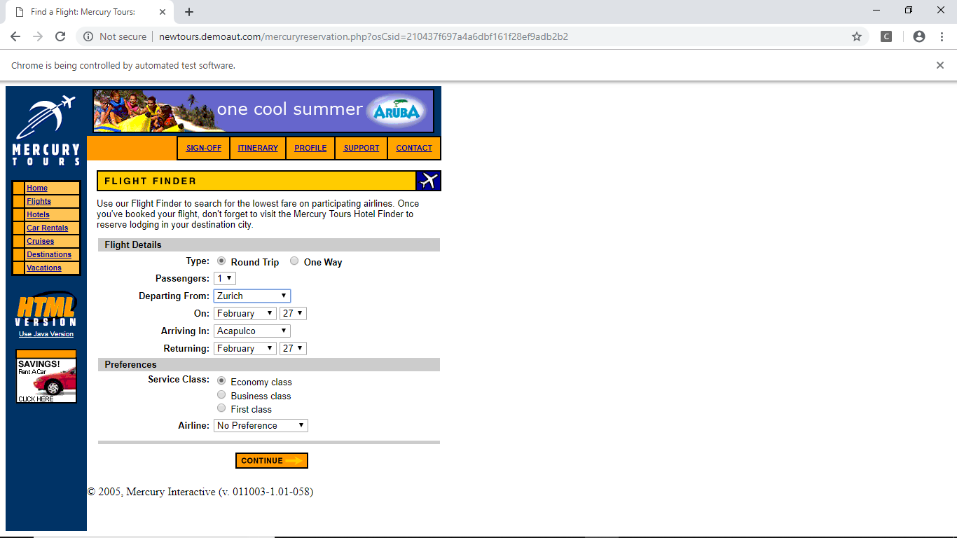Click the Not secure info icon
The image size is (957, 538).
point(88,36)
